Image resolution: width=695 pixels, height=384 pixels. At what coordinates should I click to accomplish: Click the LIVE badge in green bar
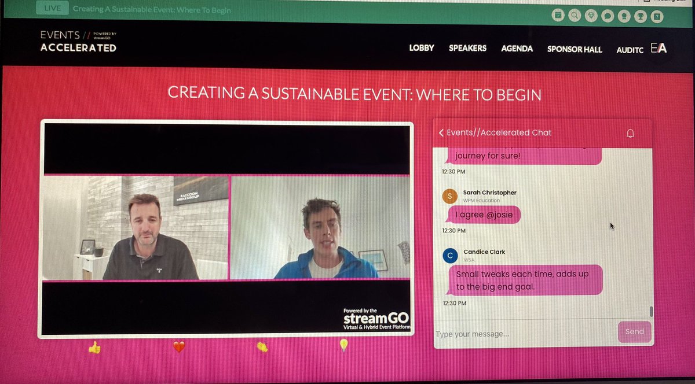(x=52, y=9)
